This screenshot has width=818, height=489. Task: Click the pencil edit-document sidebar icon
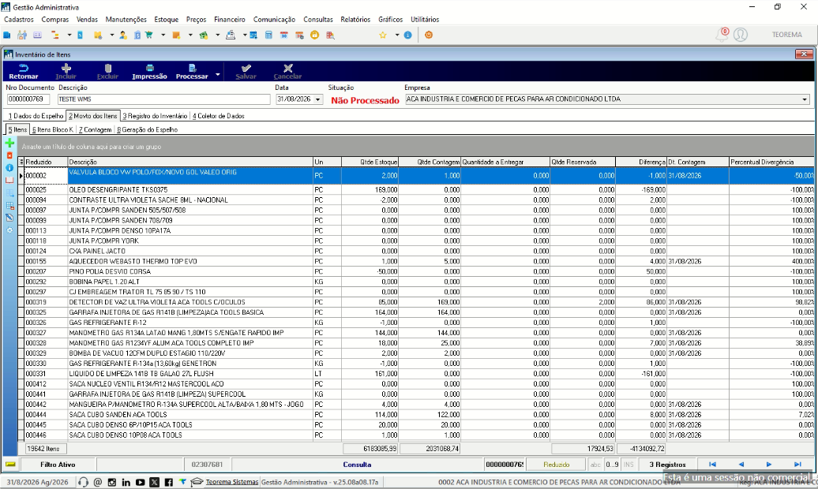tap(9, 218)
